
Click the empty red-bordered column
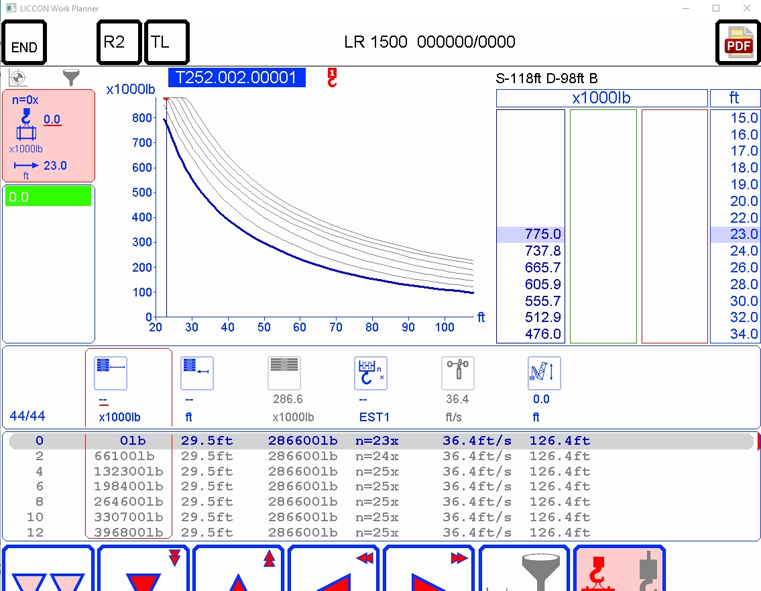click(675, 226)
